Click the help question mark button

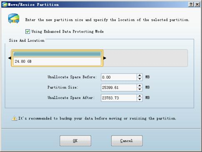point(191,5)
